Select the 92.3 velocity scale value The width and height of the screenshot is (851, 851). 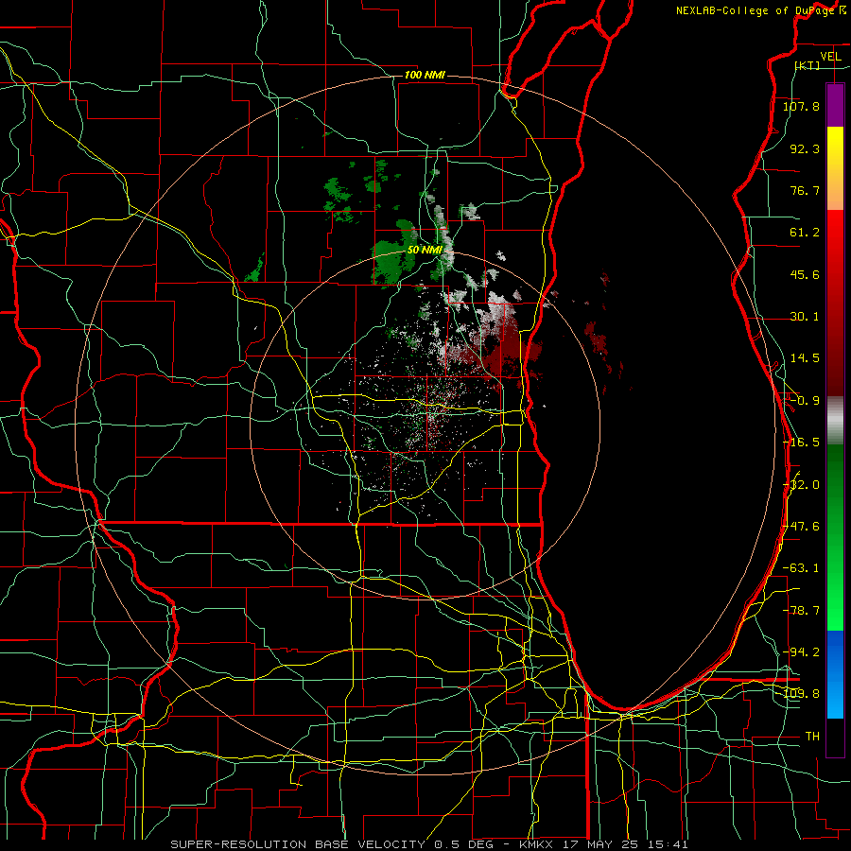coord(805,148)
